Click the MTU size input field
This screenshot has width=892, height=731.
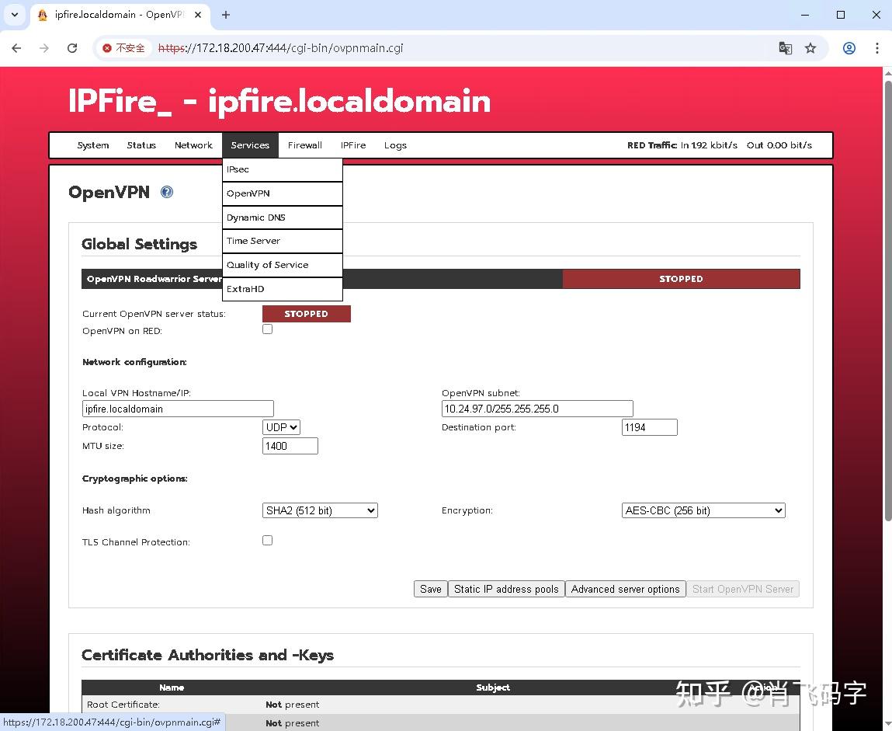(290, 445)
